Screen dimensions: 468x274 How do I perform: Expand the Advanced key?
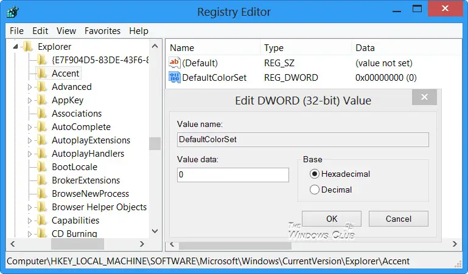tap(30, 87)
